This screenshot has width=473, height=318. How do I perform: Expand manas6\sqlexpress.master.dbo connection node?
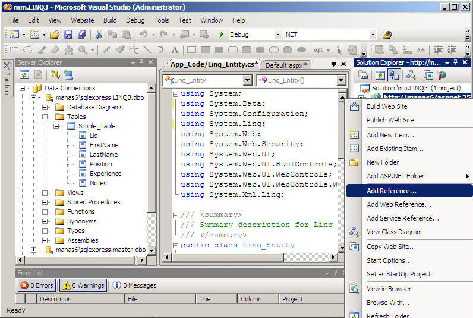click(x=33, y=250)
